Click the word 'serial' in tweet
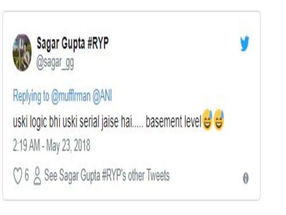Screen dimensions: 286x215 point(89,121)
